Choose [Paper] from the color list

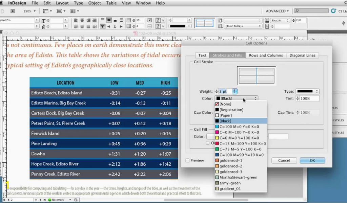[x=241, y=115]
